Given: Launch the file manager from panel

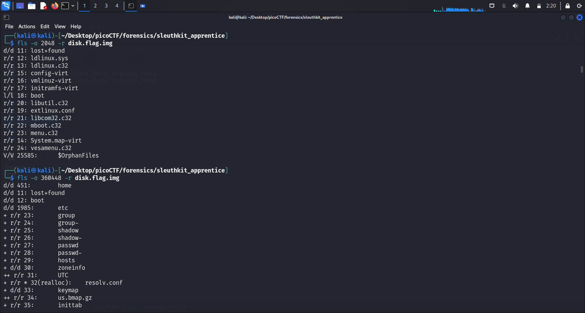Looking at the screenshot, I should (32, 6).
